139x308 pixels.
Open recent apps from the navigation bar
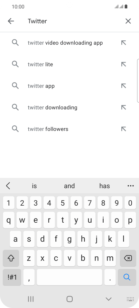pyautogui.click(x=31, y=299)
